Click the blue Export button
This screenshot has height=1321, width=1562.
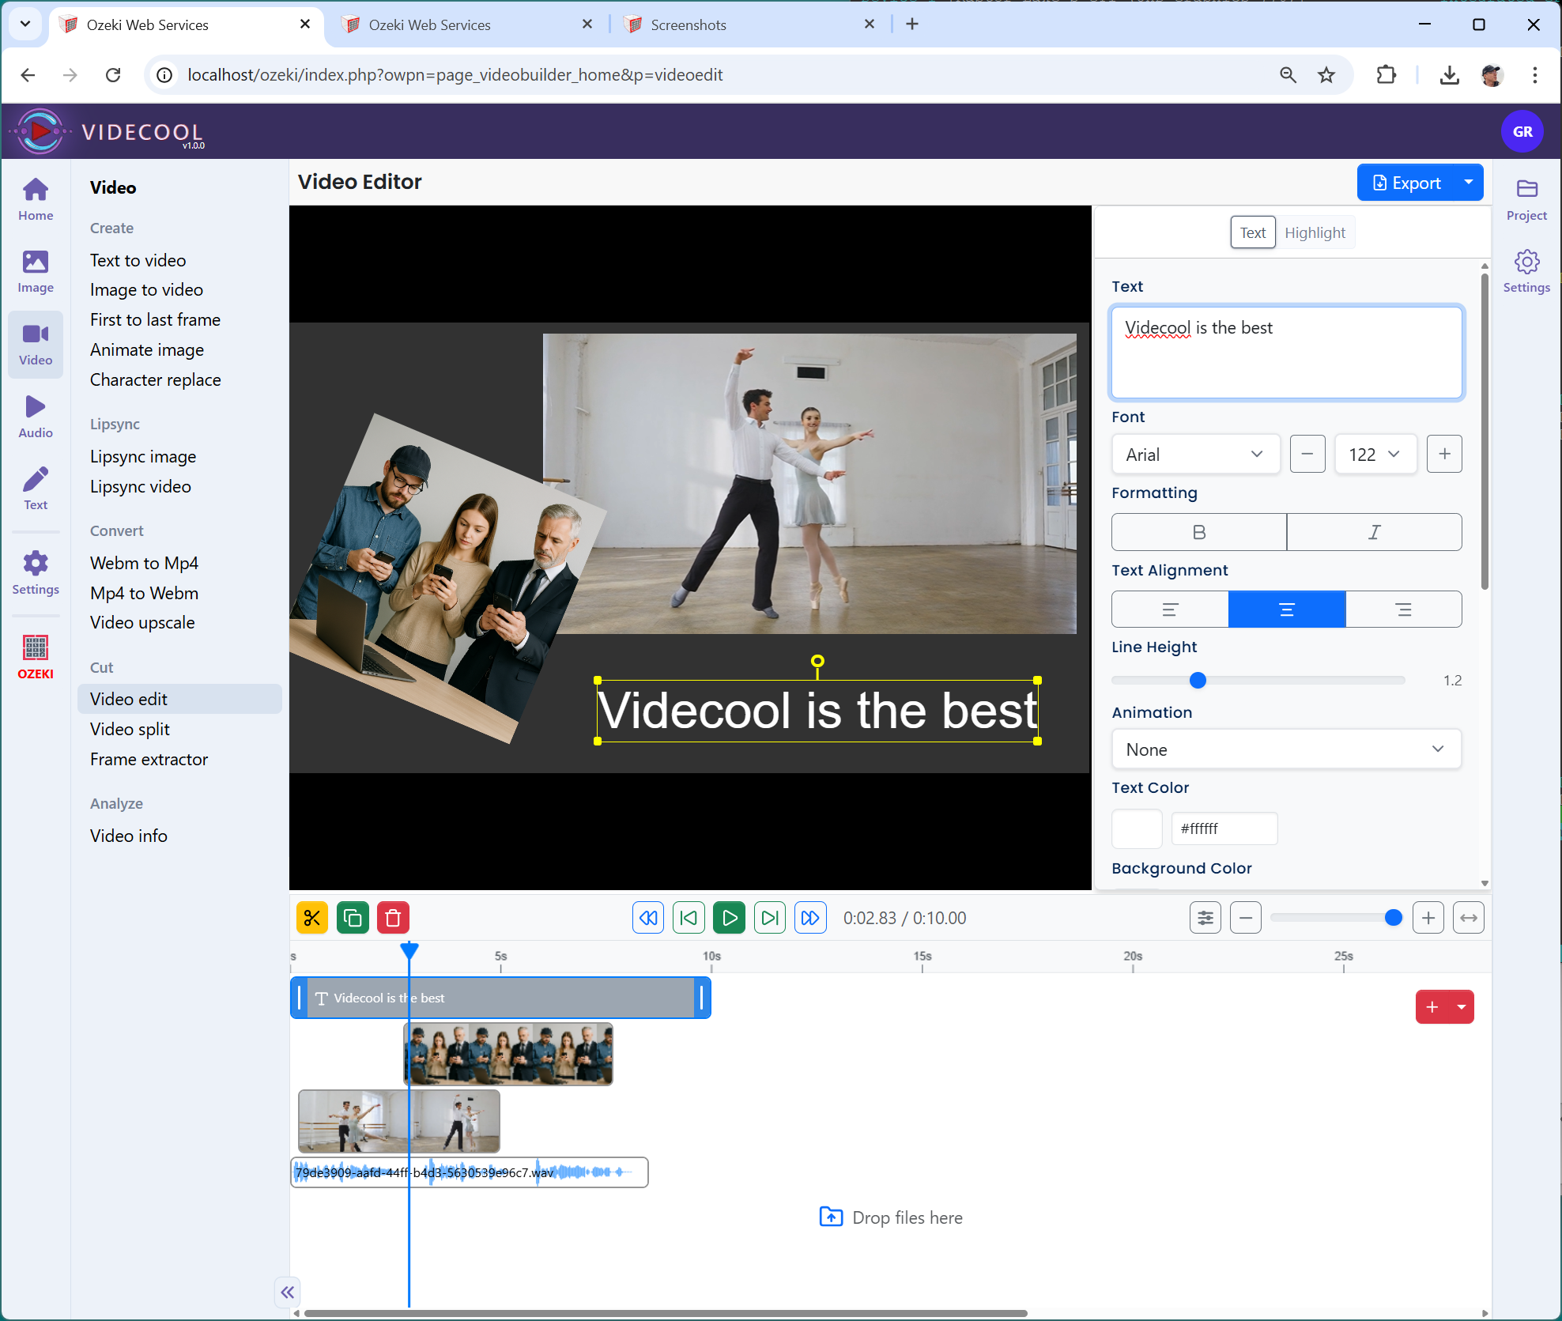coord(1406,183)
